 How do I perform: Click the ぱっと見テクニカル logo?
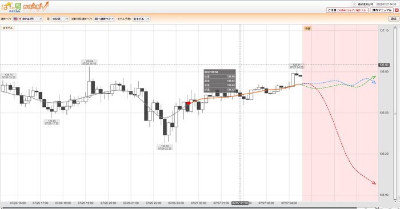pos(11,7)
